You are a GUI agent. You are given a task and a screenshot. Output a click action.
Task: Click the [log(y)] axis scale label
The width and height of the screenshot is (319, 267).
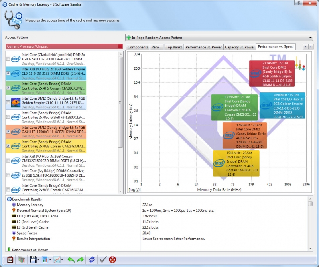pos(134,190)
